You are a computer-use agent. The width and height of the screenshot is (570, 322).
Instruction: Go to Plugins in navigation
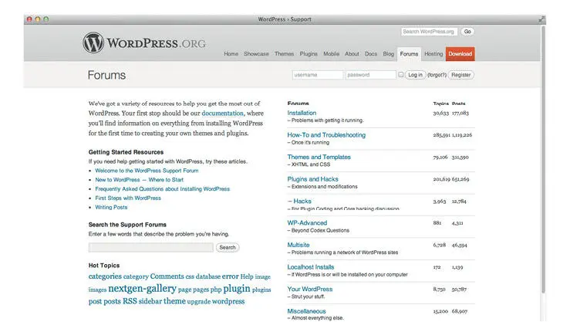[x=309, y=54]
